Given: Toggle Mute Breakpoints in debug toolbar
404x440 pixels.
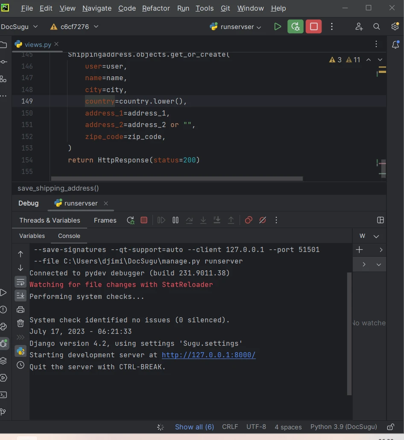Looking at the screenshot, I should [x=263, y=220].
